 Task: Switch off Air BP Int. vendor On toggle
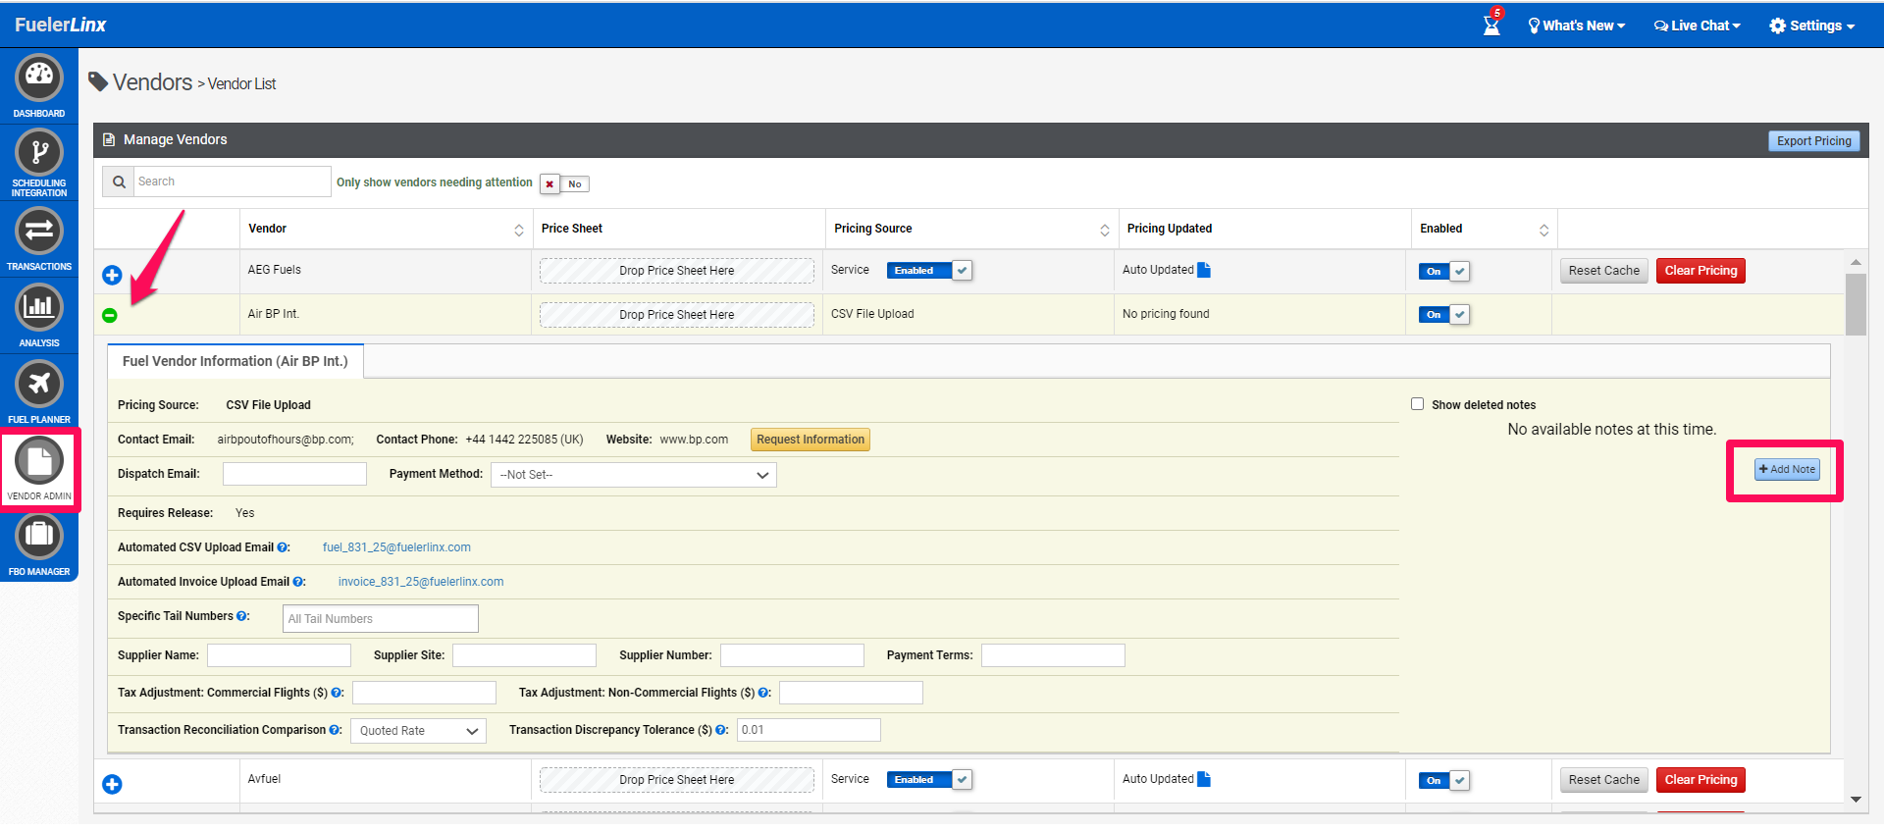1444,315
